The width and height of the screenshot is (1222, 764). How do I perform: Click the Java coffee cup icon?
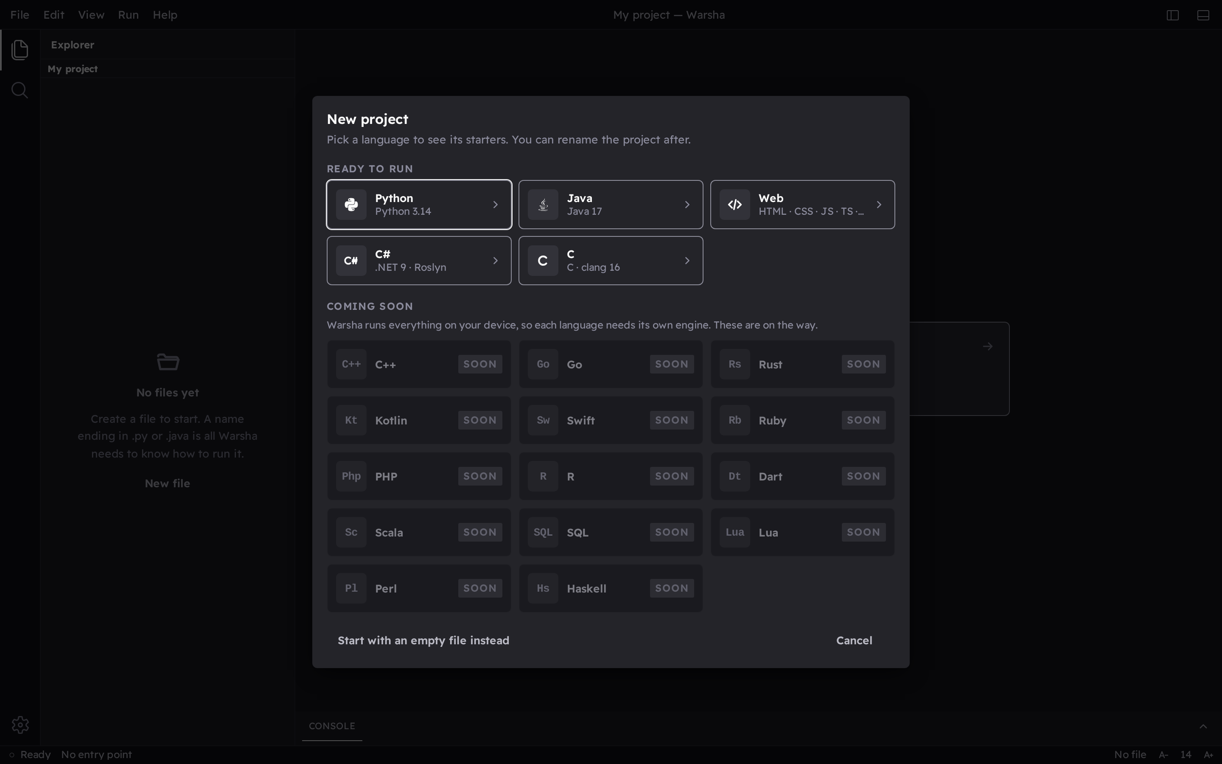pyautogui.click(x=543, y=205)
